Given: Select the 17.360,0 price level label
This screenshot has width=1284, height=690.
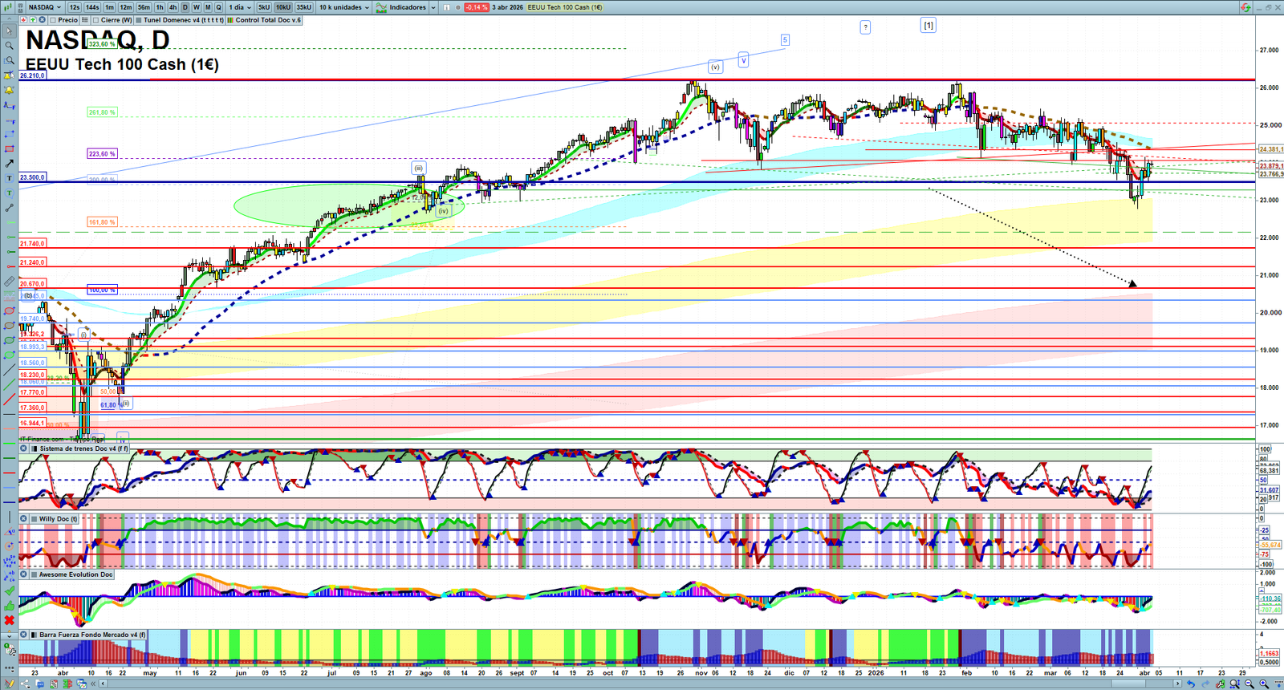Looking at the screenshot, I should [32, 408].
